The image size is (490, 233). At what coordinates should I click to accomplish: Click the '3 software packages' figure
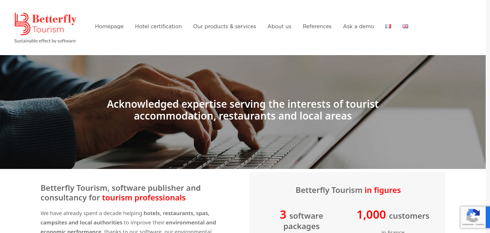301,220
